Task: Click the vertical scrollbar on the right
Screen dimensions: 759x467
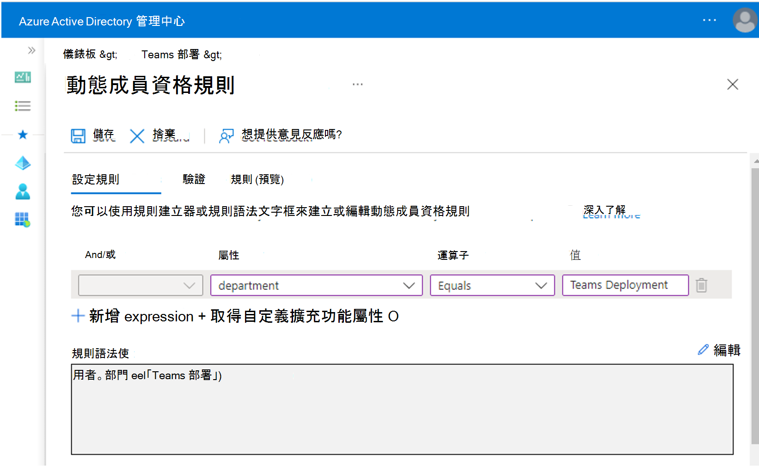Action: (755, 305)
